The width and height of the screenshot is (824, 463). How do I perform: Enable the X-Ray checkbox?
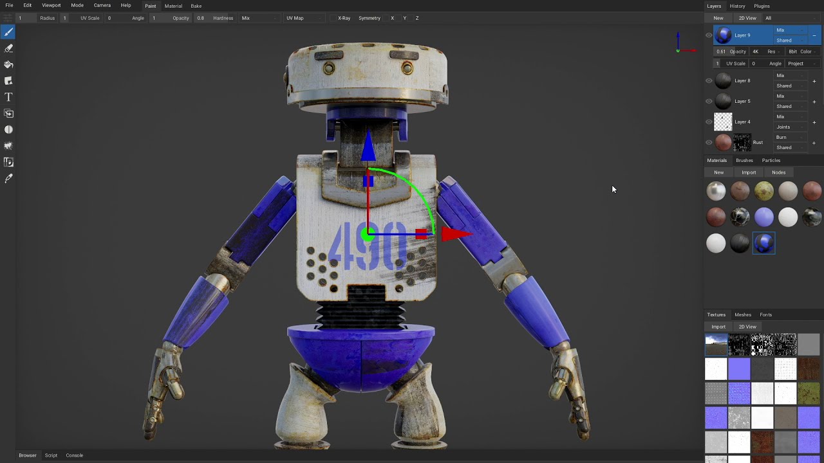[333, 18]
